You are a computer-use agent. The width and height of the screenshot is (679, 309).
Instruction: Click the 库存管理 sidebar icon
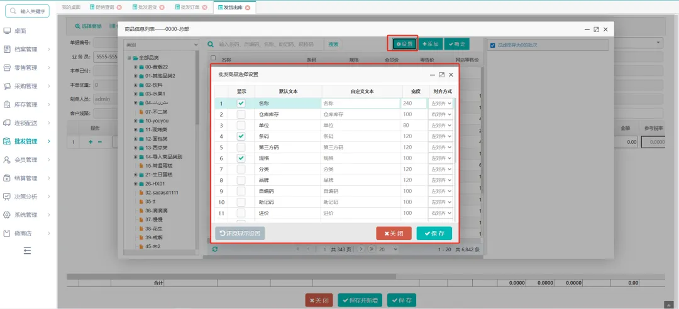7,104
